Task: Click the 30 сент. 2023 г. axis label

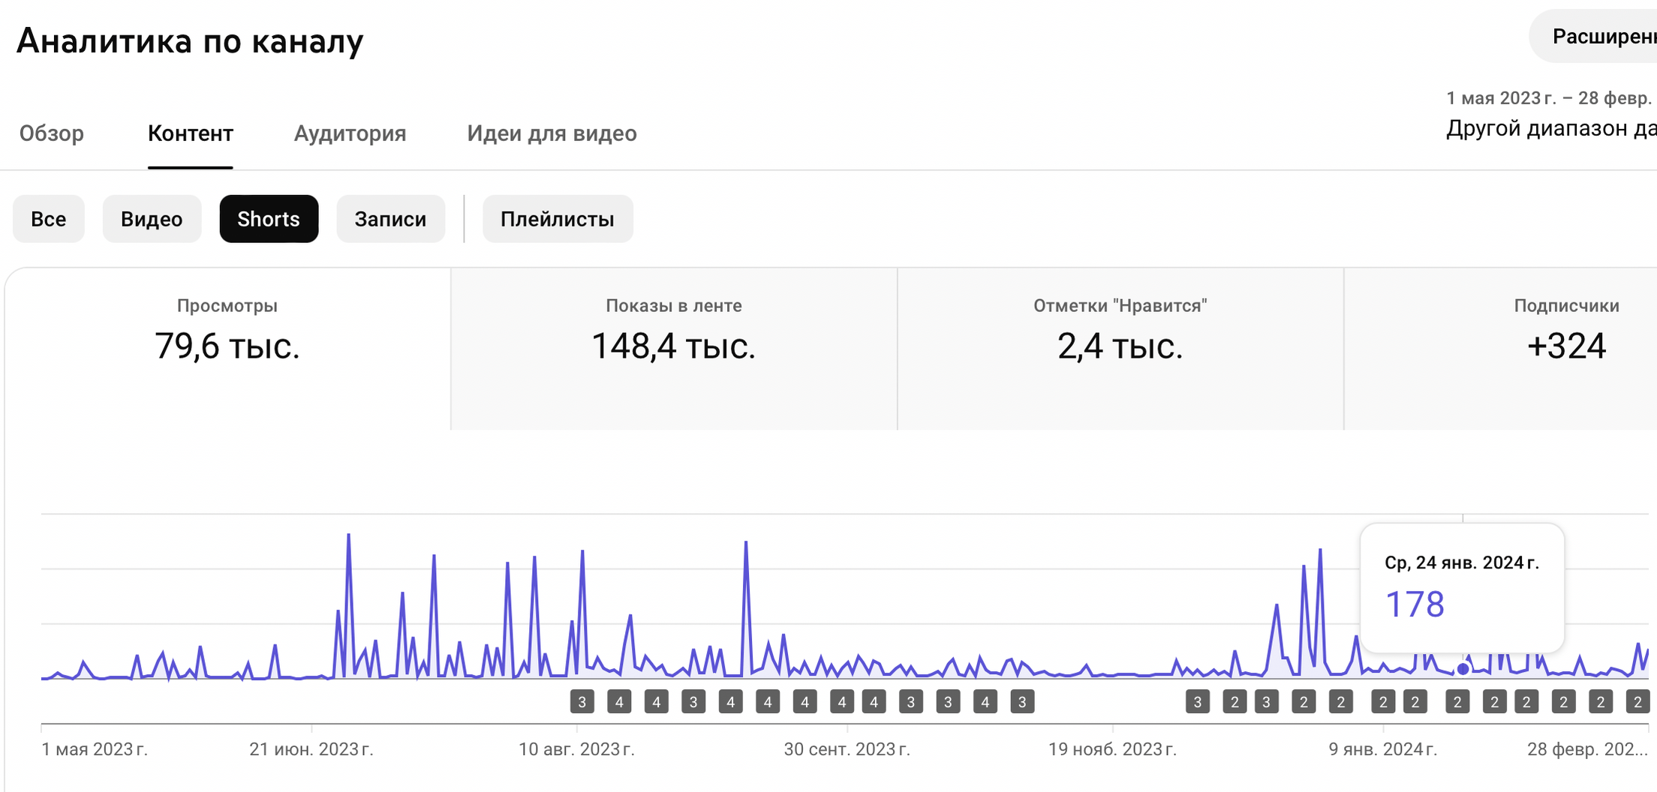Action: tap(847, 749)
